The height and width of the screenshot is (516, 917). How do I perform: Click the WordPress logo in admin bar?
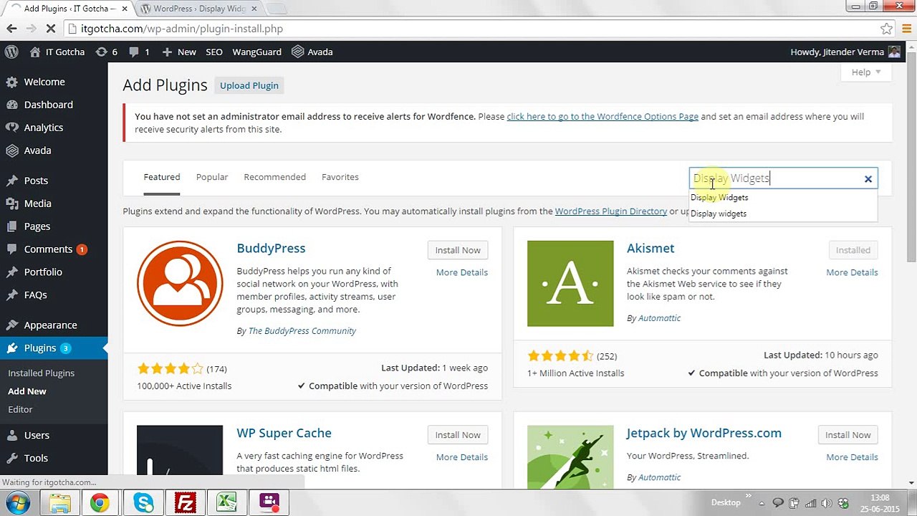click(x=11, y=52)
